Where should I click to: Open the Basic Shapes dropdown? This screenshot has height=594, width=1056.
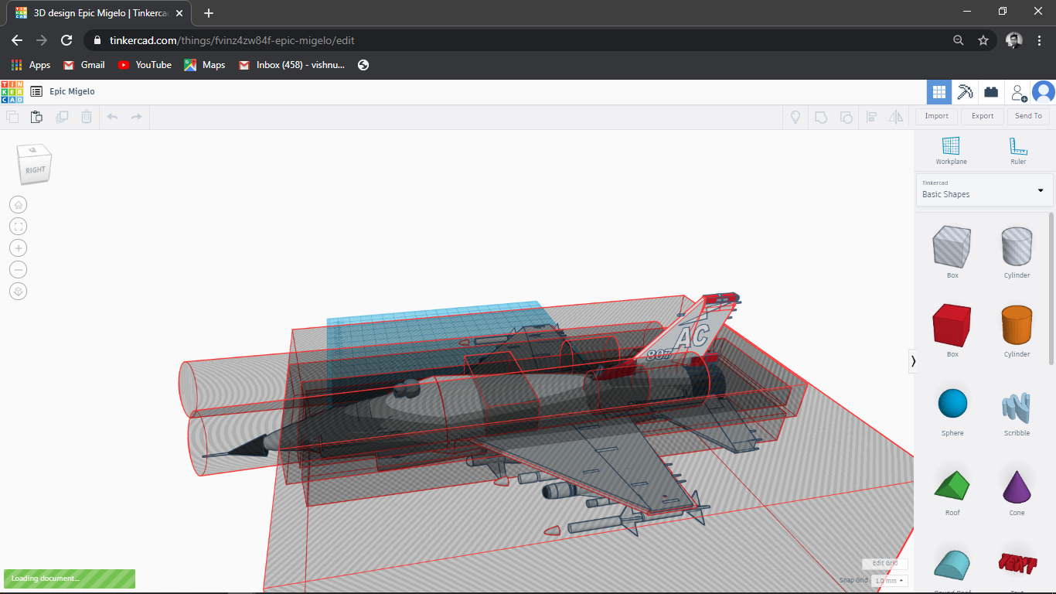tap(983, 189)
